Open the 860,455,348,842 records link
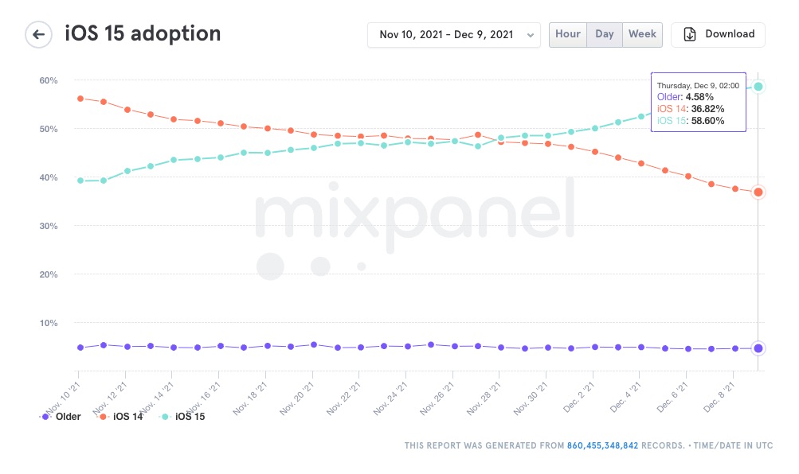Screen dimensions: 799x474 [x=602, y=446]
